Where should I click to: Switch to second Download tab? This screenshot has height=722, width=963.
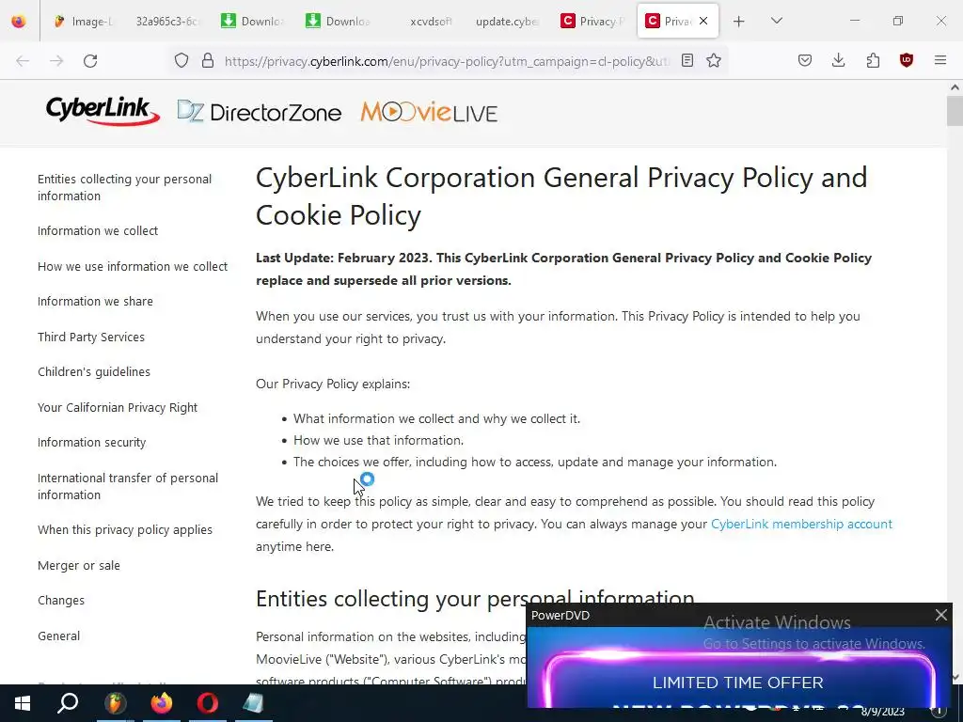tap(338, 22)
